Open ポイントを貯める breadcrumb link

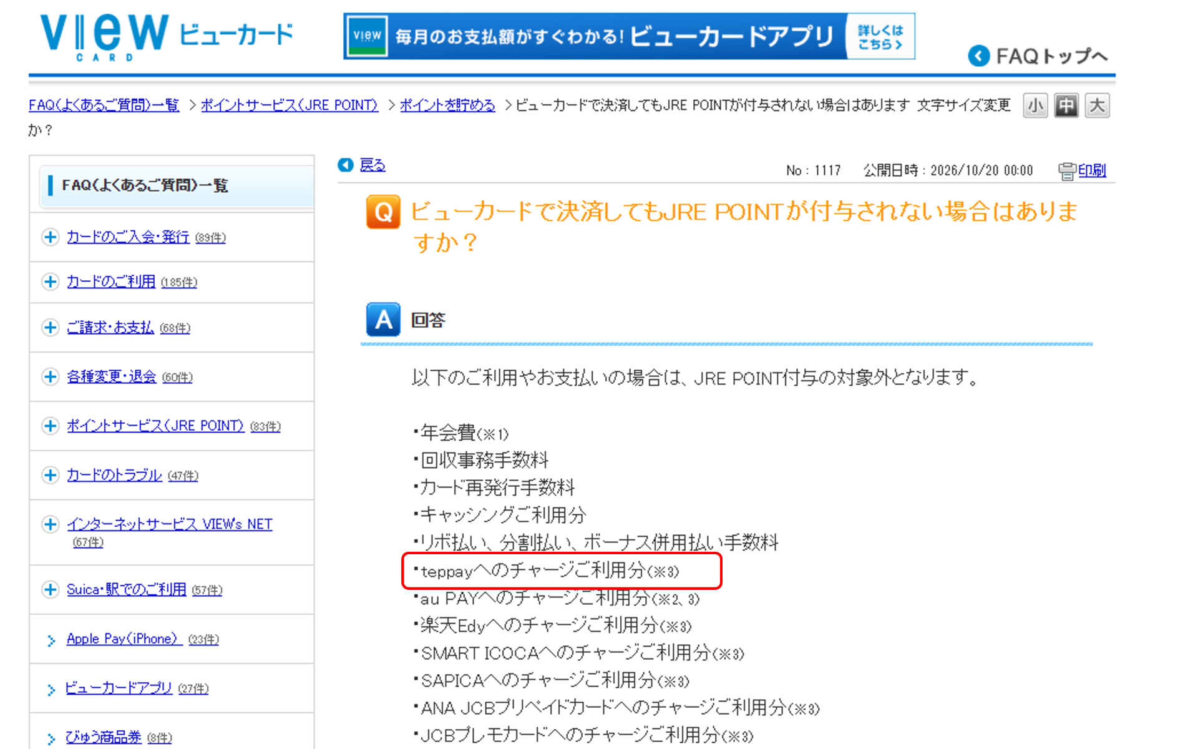pyautogui.click(x=447, y=105)
